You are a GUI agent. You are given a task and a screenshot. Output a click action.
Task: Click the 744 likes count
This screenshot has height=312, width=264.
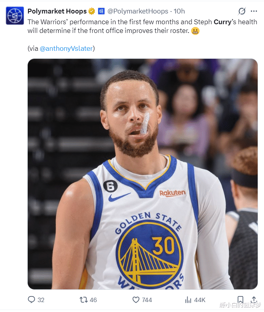point(147,300)
